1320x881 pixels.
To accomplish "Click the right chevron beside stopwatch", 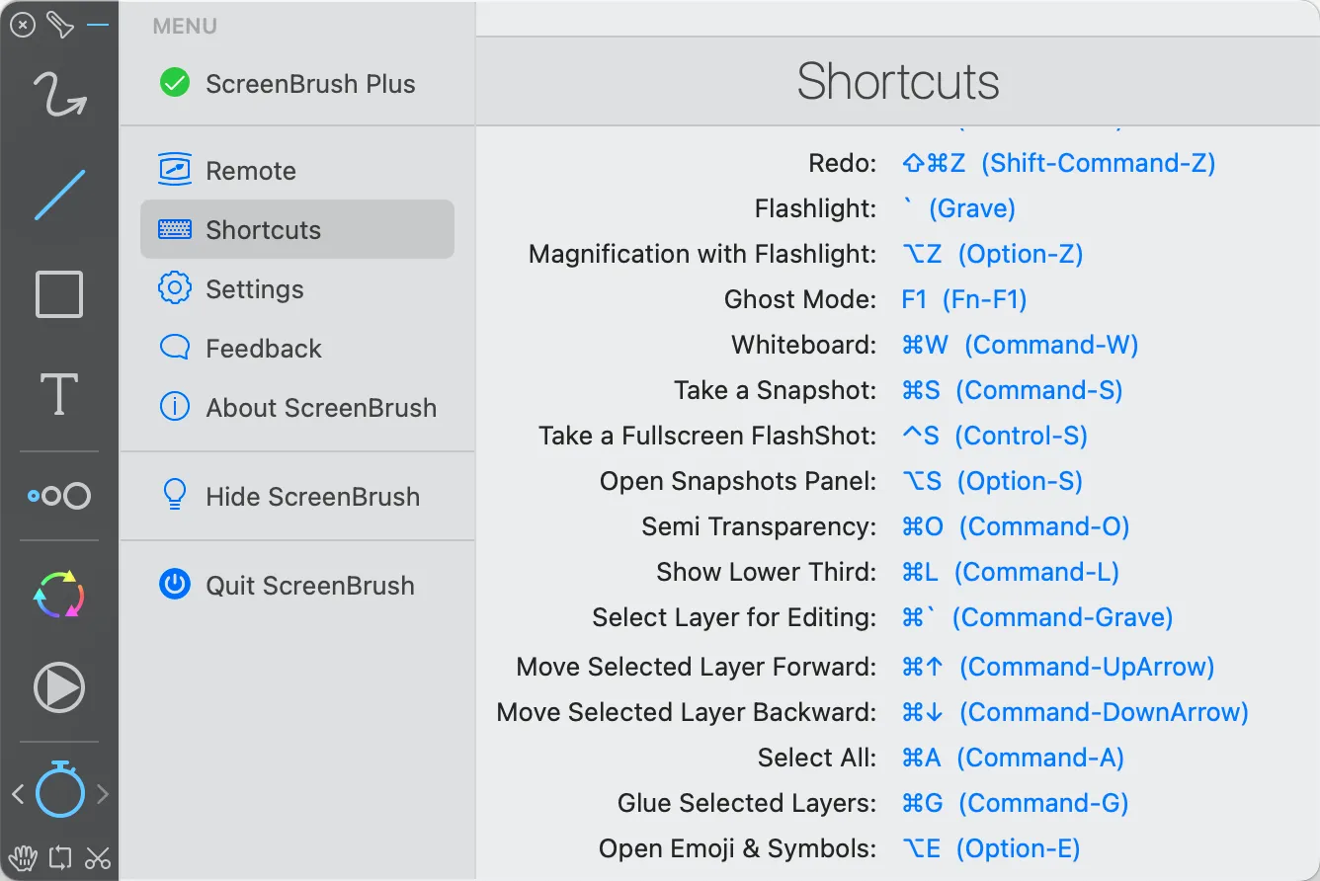I will click(103, 793).
